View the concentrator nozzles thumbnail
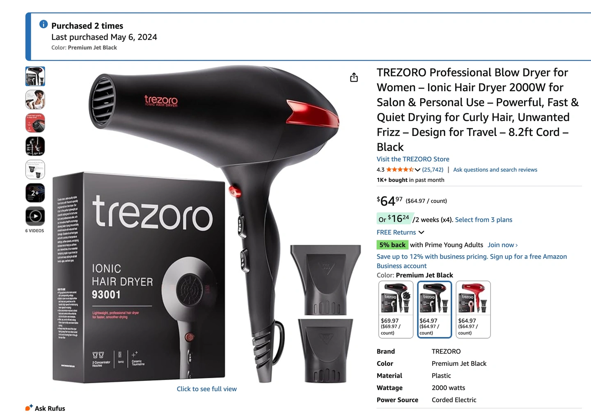The image size is (591, 415). pyautogui.click(x=35, y=170)
